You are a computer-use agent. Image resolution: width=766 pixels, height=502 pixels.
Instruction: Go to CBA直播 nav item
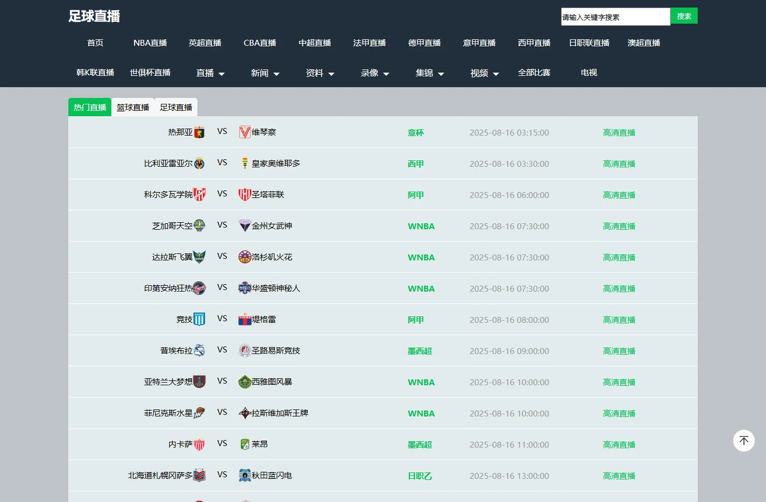coord(260,43)
